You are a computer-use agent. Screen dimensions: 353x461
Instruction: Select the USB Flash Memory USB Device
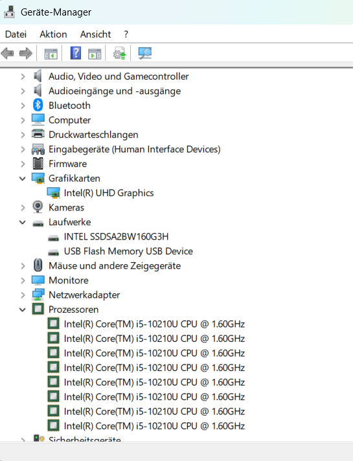[128, 251]
